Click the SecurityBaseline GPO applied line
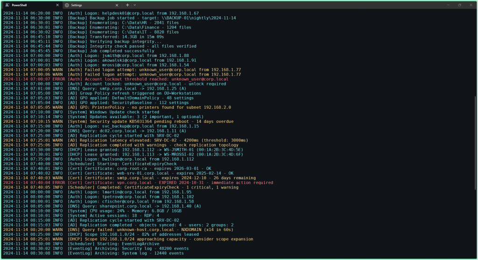The height and width of the screenshot is (260, 478). (x=96, y=103)
